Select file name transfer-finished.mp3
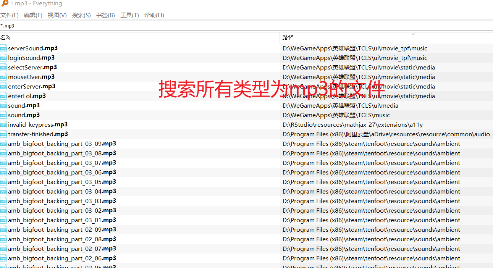 (38, 134)
